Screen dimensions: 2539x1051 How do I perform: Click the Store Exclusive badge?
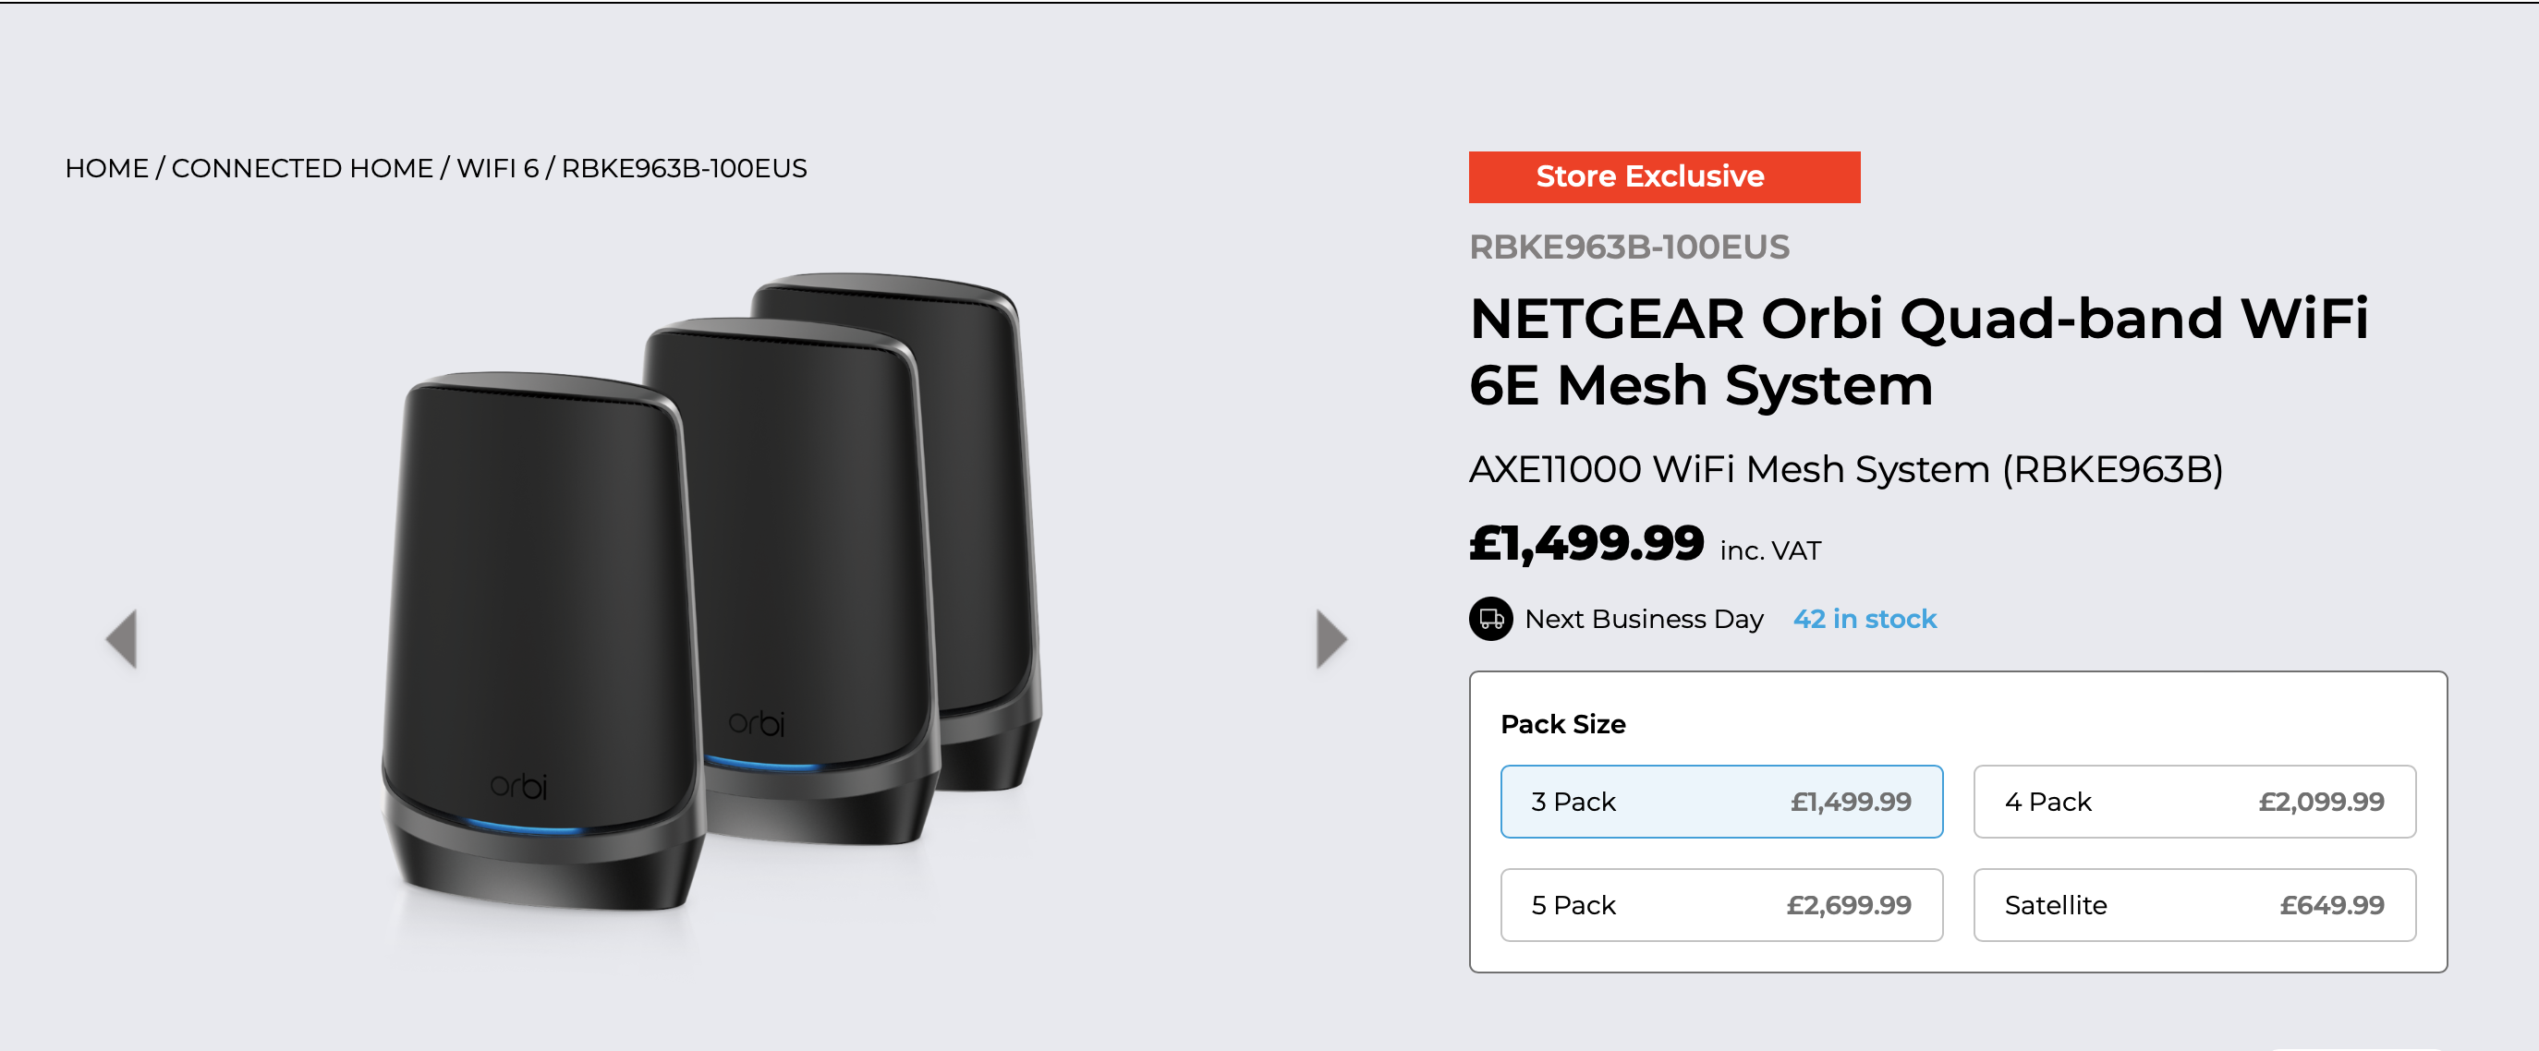[1664, 177]
